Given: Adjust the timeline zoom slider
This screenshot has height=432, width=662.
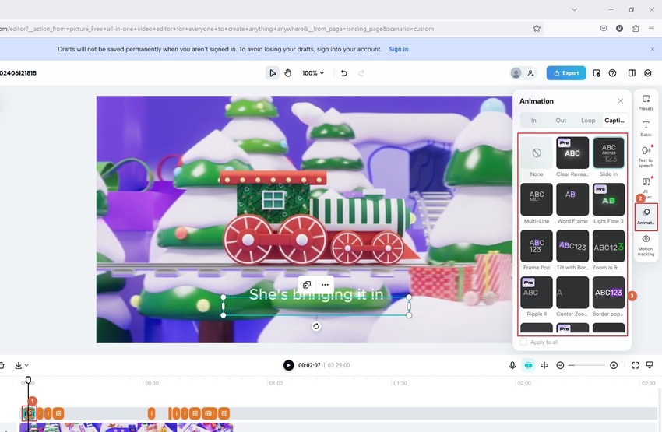Looking at the screenshot, I should (587, 365).
